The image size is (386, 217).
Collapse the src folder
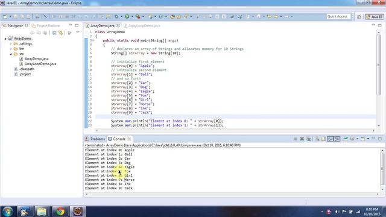click(11, 54)
